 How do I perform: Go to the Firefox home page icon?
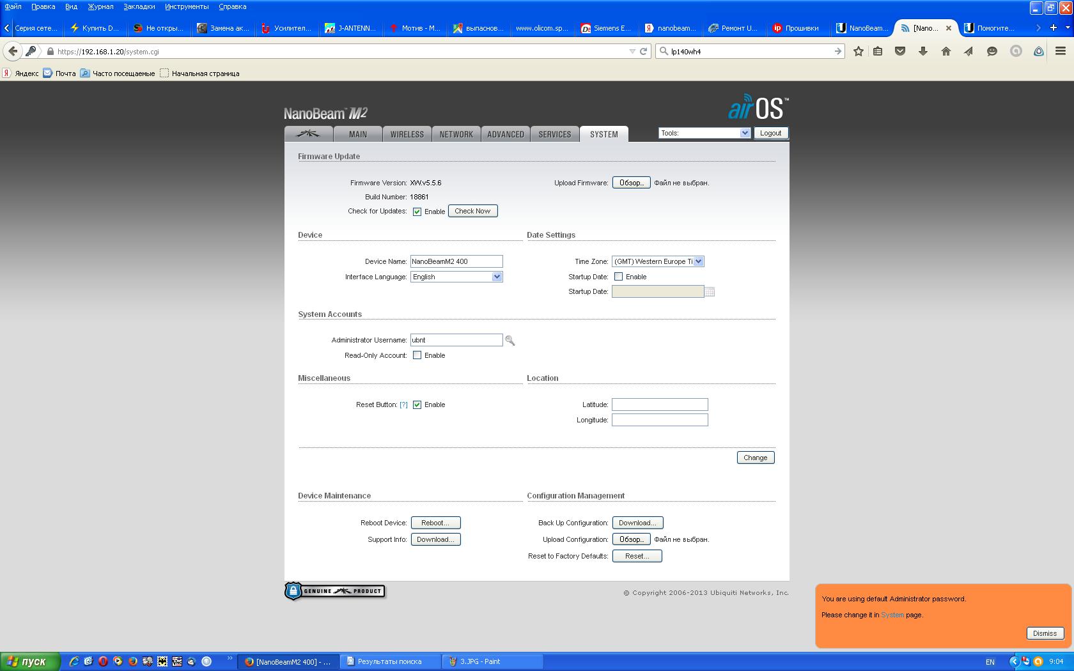[x=946, y=51]
